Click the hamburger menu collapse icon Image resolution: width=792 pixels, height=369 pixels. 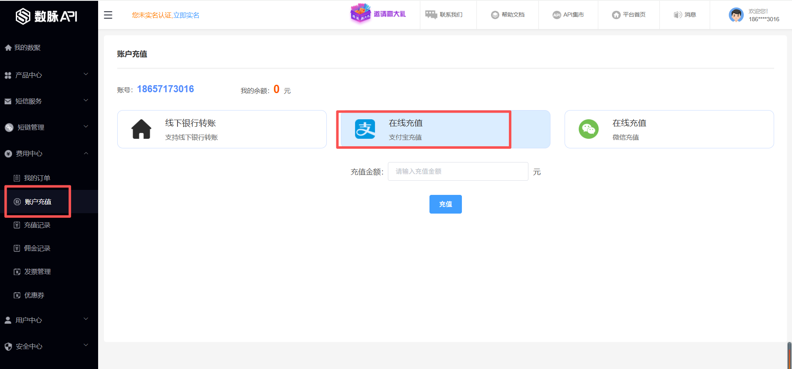coord(108,15)
